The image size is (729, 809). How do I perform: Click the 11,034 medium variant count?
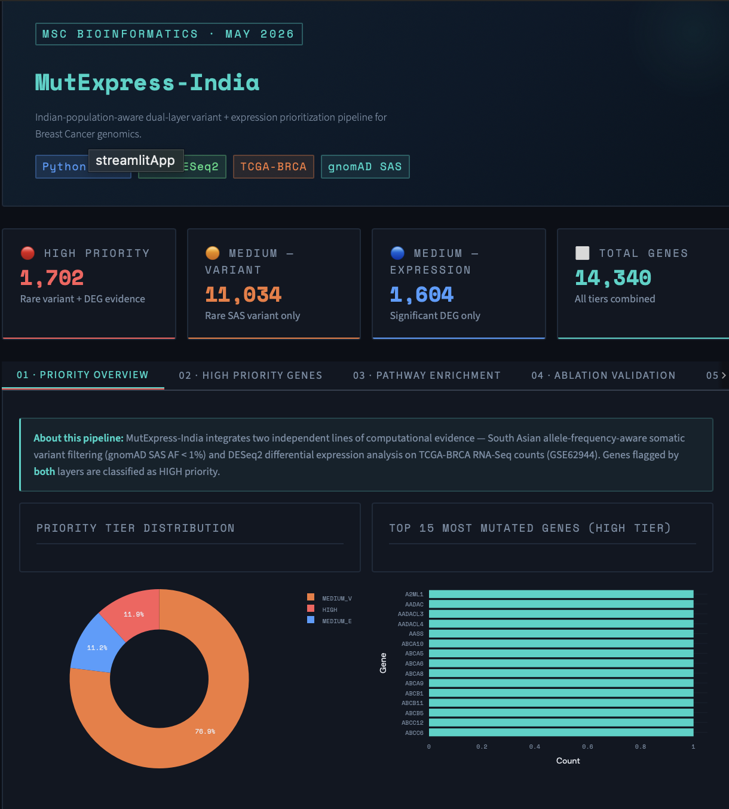coord(243,295)
